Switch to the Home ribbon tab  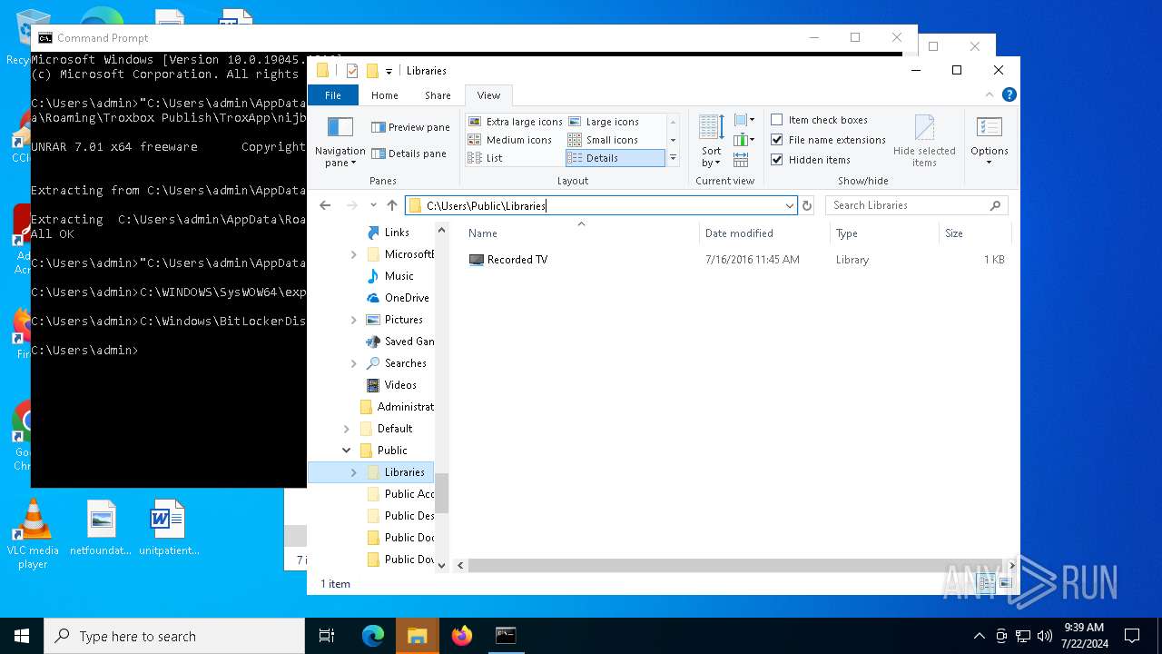pos(385,95)
